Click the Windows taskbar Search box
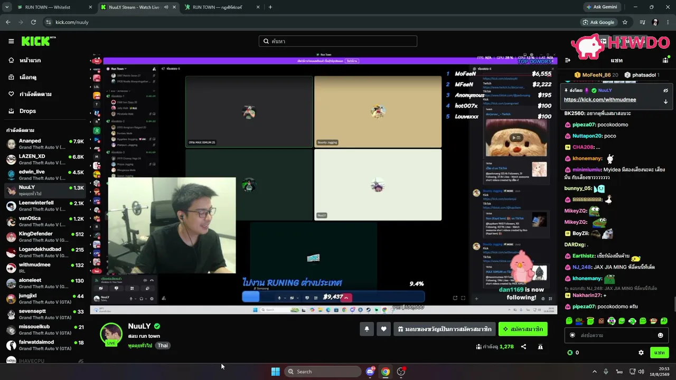The height and width of the screenshot is (380, 676). [323, 372]
